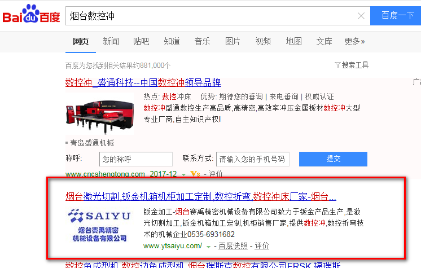The height and width of the screenshot is (268, 421).
Task: Select the 贴吧 tab
Action: tap(141, 41)
